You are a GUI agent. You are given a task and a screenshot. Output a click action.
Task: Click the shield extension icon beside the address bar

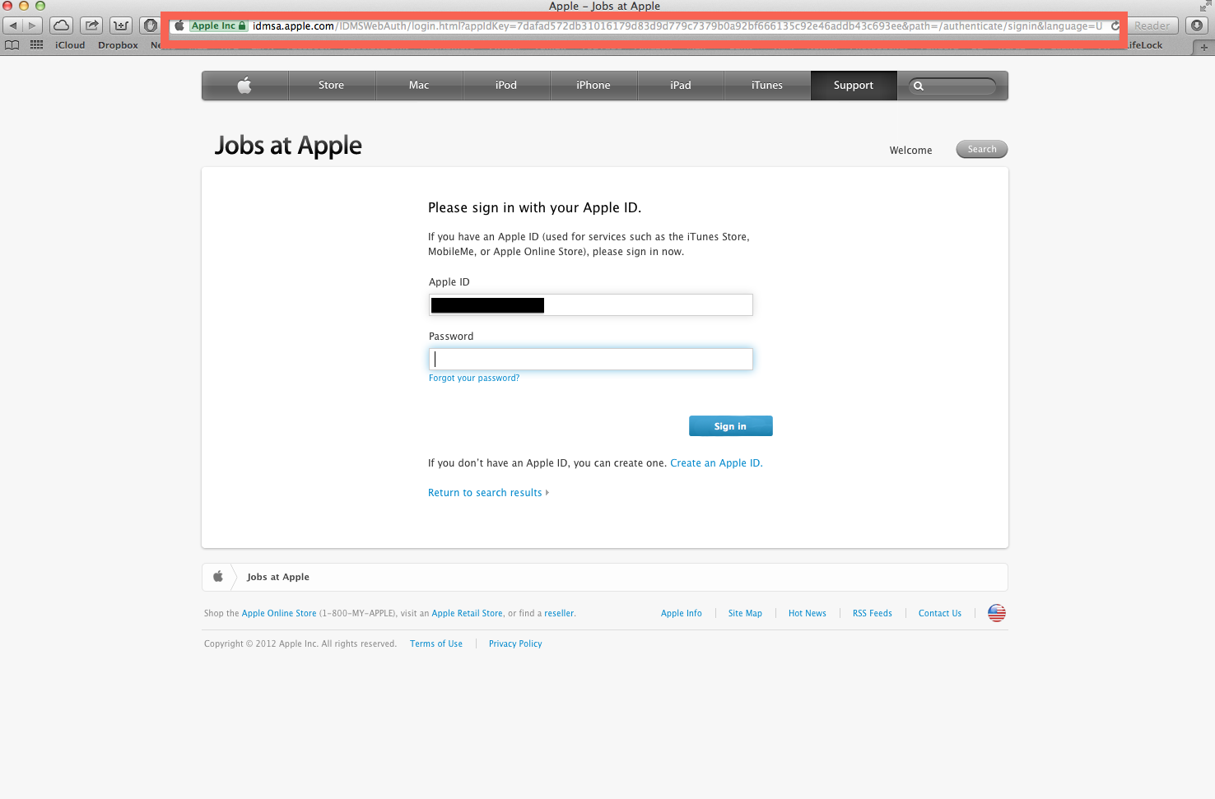pyautogui.click(x=150, y=26)
